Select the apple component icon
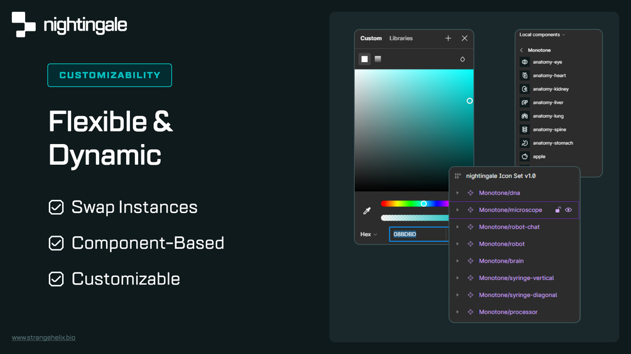 tap(524, 157)
